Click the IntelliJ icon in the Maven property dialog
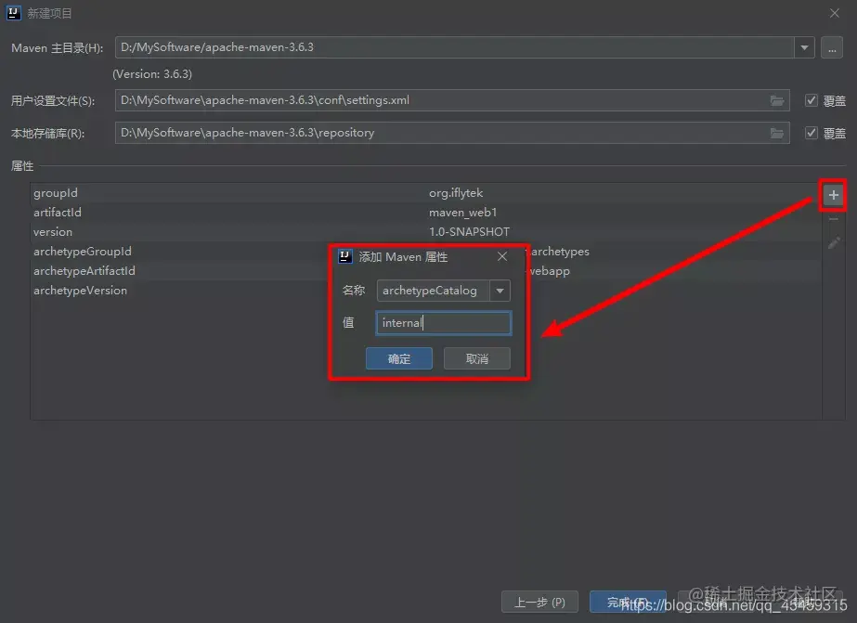Viewport: 857px width, 623px height. (344, 256)
